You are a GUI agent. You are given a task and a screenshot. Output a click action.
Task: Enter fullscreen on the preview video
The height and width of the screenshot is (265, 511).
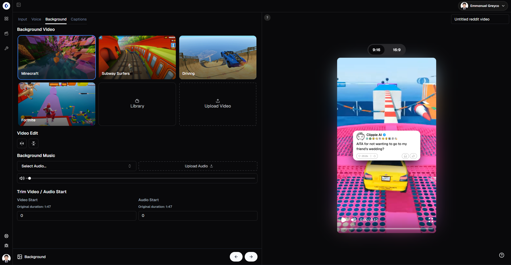tap(431, 220)
